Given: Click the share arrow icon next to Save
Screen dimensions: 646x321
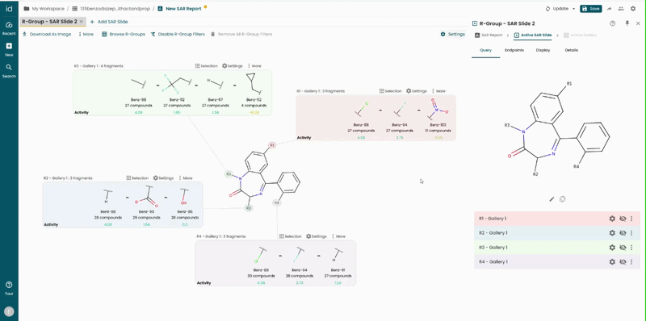Looking at the screenshot, I should (610, 9).
